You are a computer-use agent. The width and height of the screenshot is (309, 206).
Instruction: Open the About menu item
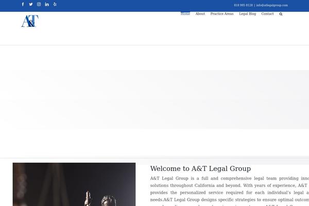tap(200, 14)
